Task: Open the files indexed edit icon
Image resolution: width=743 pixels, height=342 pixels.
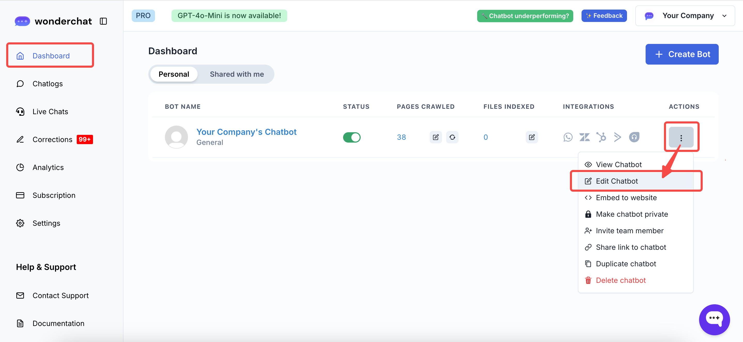Action: point(532,137)
